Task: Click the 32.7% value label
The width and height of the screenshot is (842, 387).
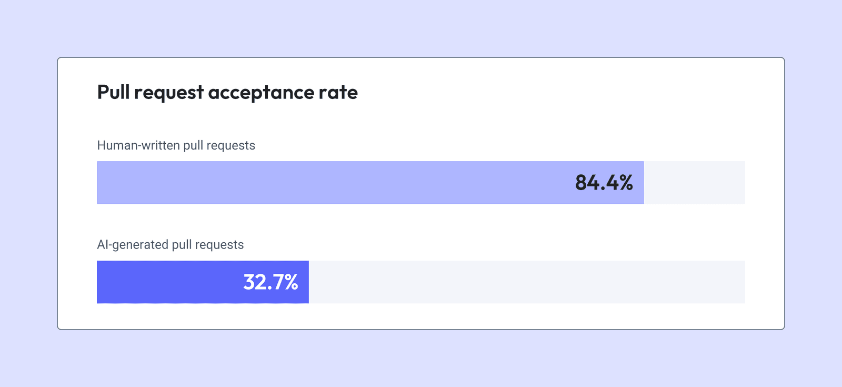Action: pos(270,282)
